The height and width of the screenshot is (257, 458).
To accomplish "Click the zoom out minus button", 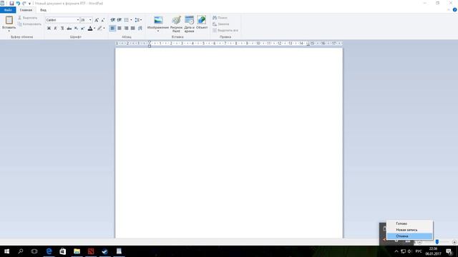I will click(x=420, y=242).
